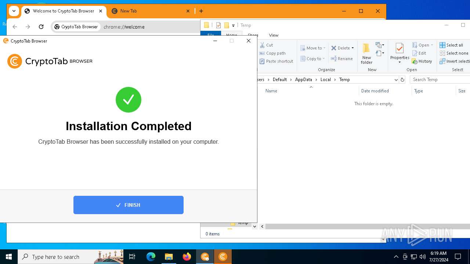
Task: Open File Explorer from taskbar
Action: [x=169, y=257]
